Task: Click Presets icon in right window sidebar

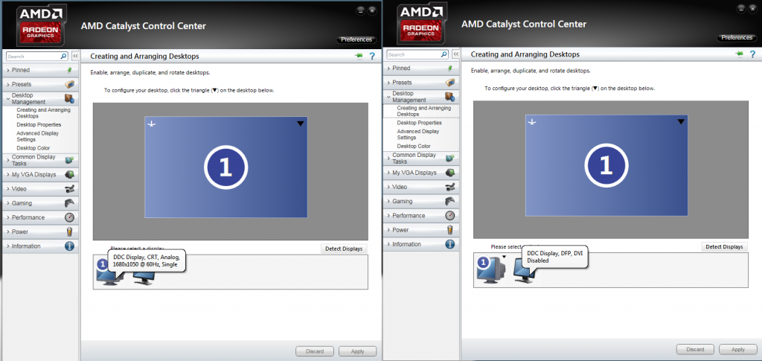Action: pyautogui.click(x=450, y=82)
